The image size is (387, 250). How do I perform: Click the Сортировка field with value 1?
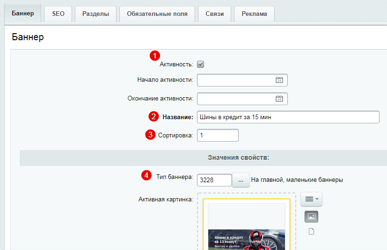pyautogui.click(x=218, y=136)
